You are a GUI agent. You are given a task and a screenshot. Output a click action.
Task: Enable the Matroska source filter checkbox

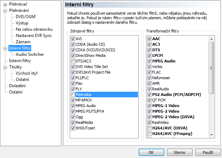click(x=73, y=95)
